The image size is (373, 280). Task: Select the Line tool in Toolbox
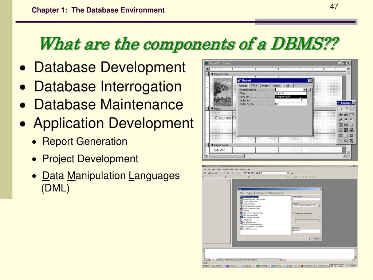(341, 141)
